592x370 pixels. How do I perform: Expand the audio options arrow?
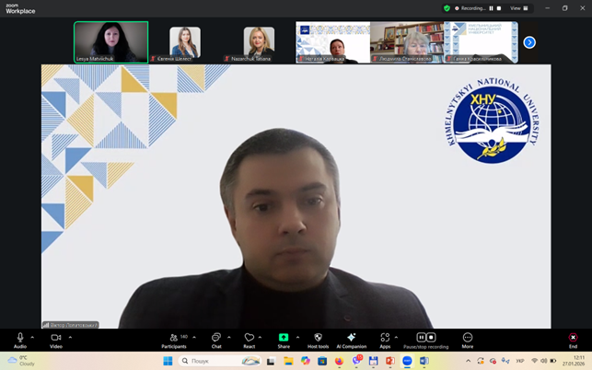pyautogui.click(x=32, y=337)
